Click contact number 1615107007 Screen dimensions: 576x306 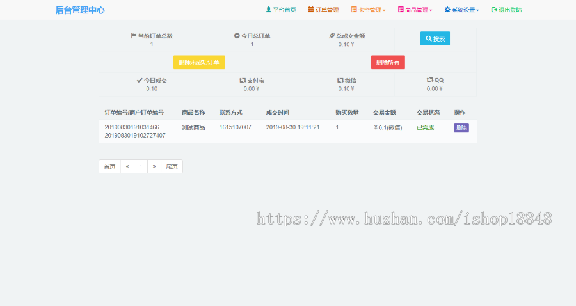236,127
